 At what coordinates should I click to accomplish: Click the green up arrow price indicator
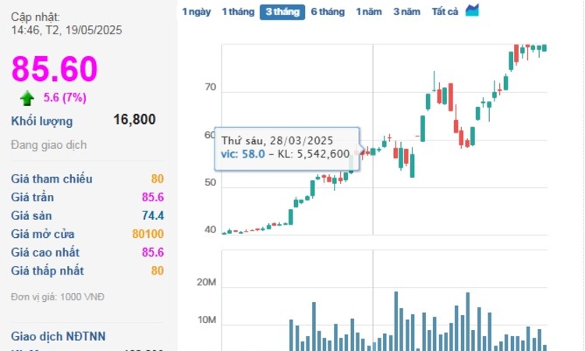(27, 97)
